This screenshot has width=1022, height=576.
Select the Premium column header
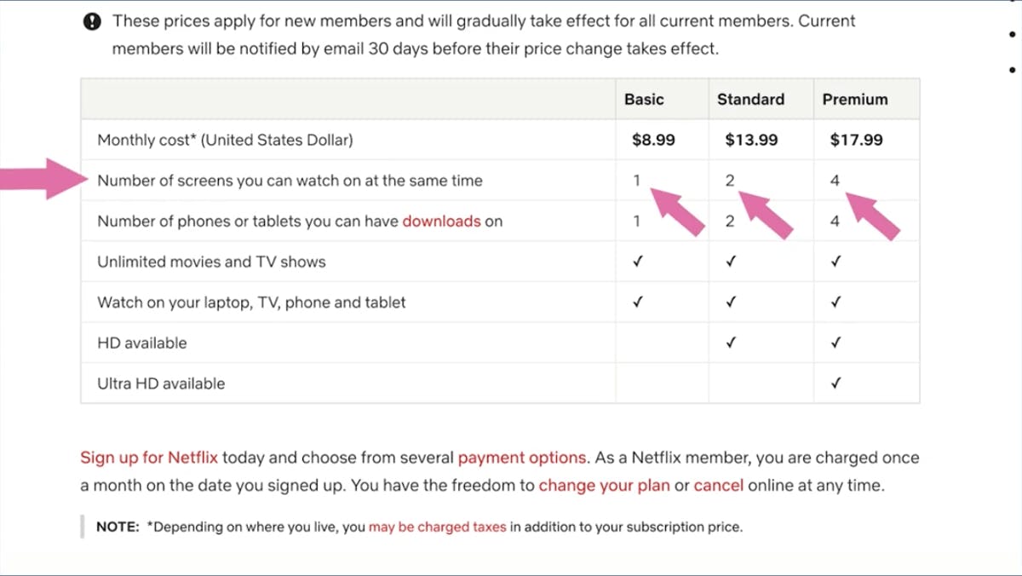pos(855,99)
